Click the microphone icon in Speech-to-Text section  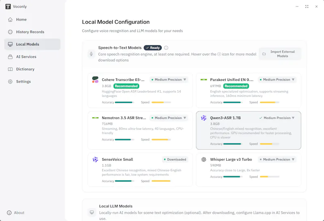(x=91, y=54)
